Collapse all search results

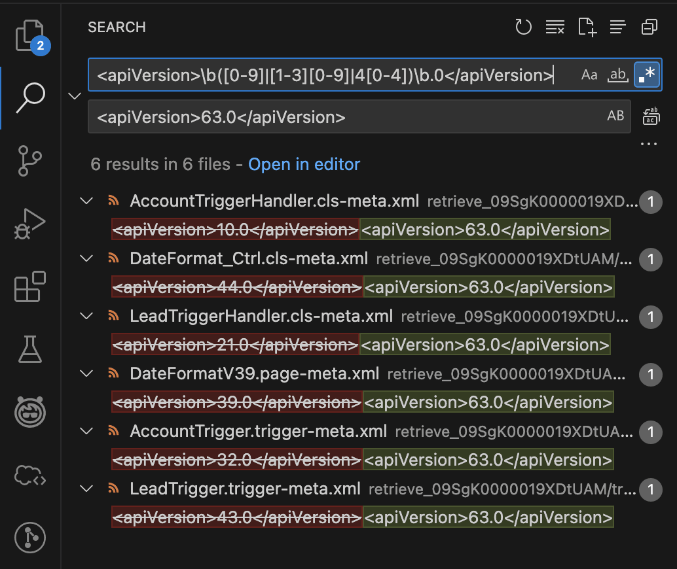coord(650,27)
